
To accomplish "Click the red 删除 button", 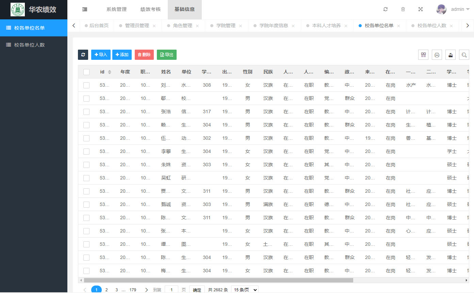I will [x=144, y=55].
